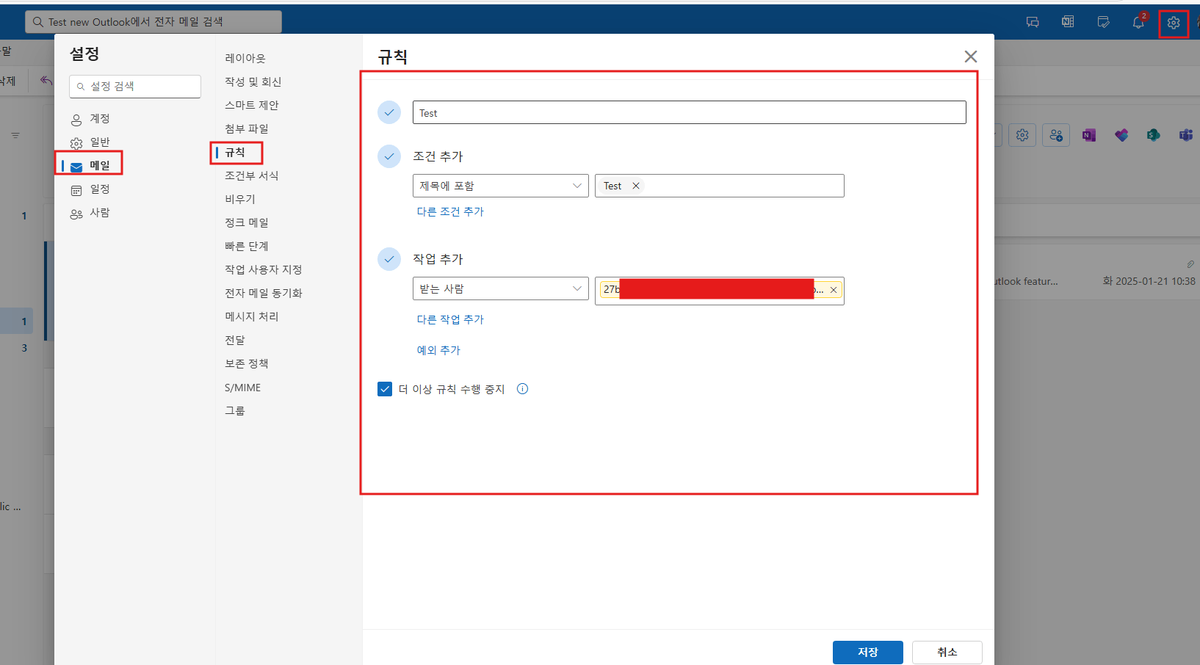The height and width of the screenshot is (665, 1200).
Task: Open 첨부 파일 settings
Action: tap(247, 128)
